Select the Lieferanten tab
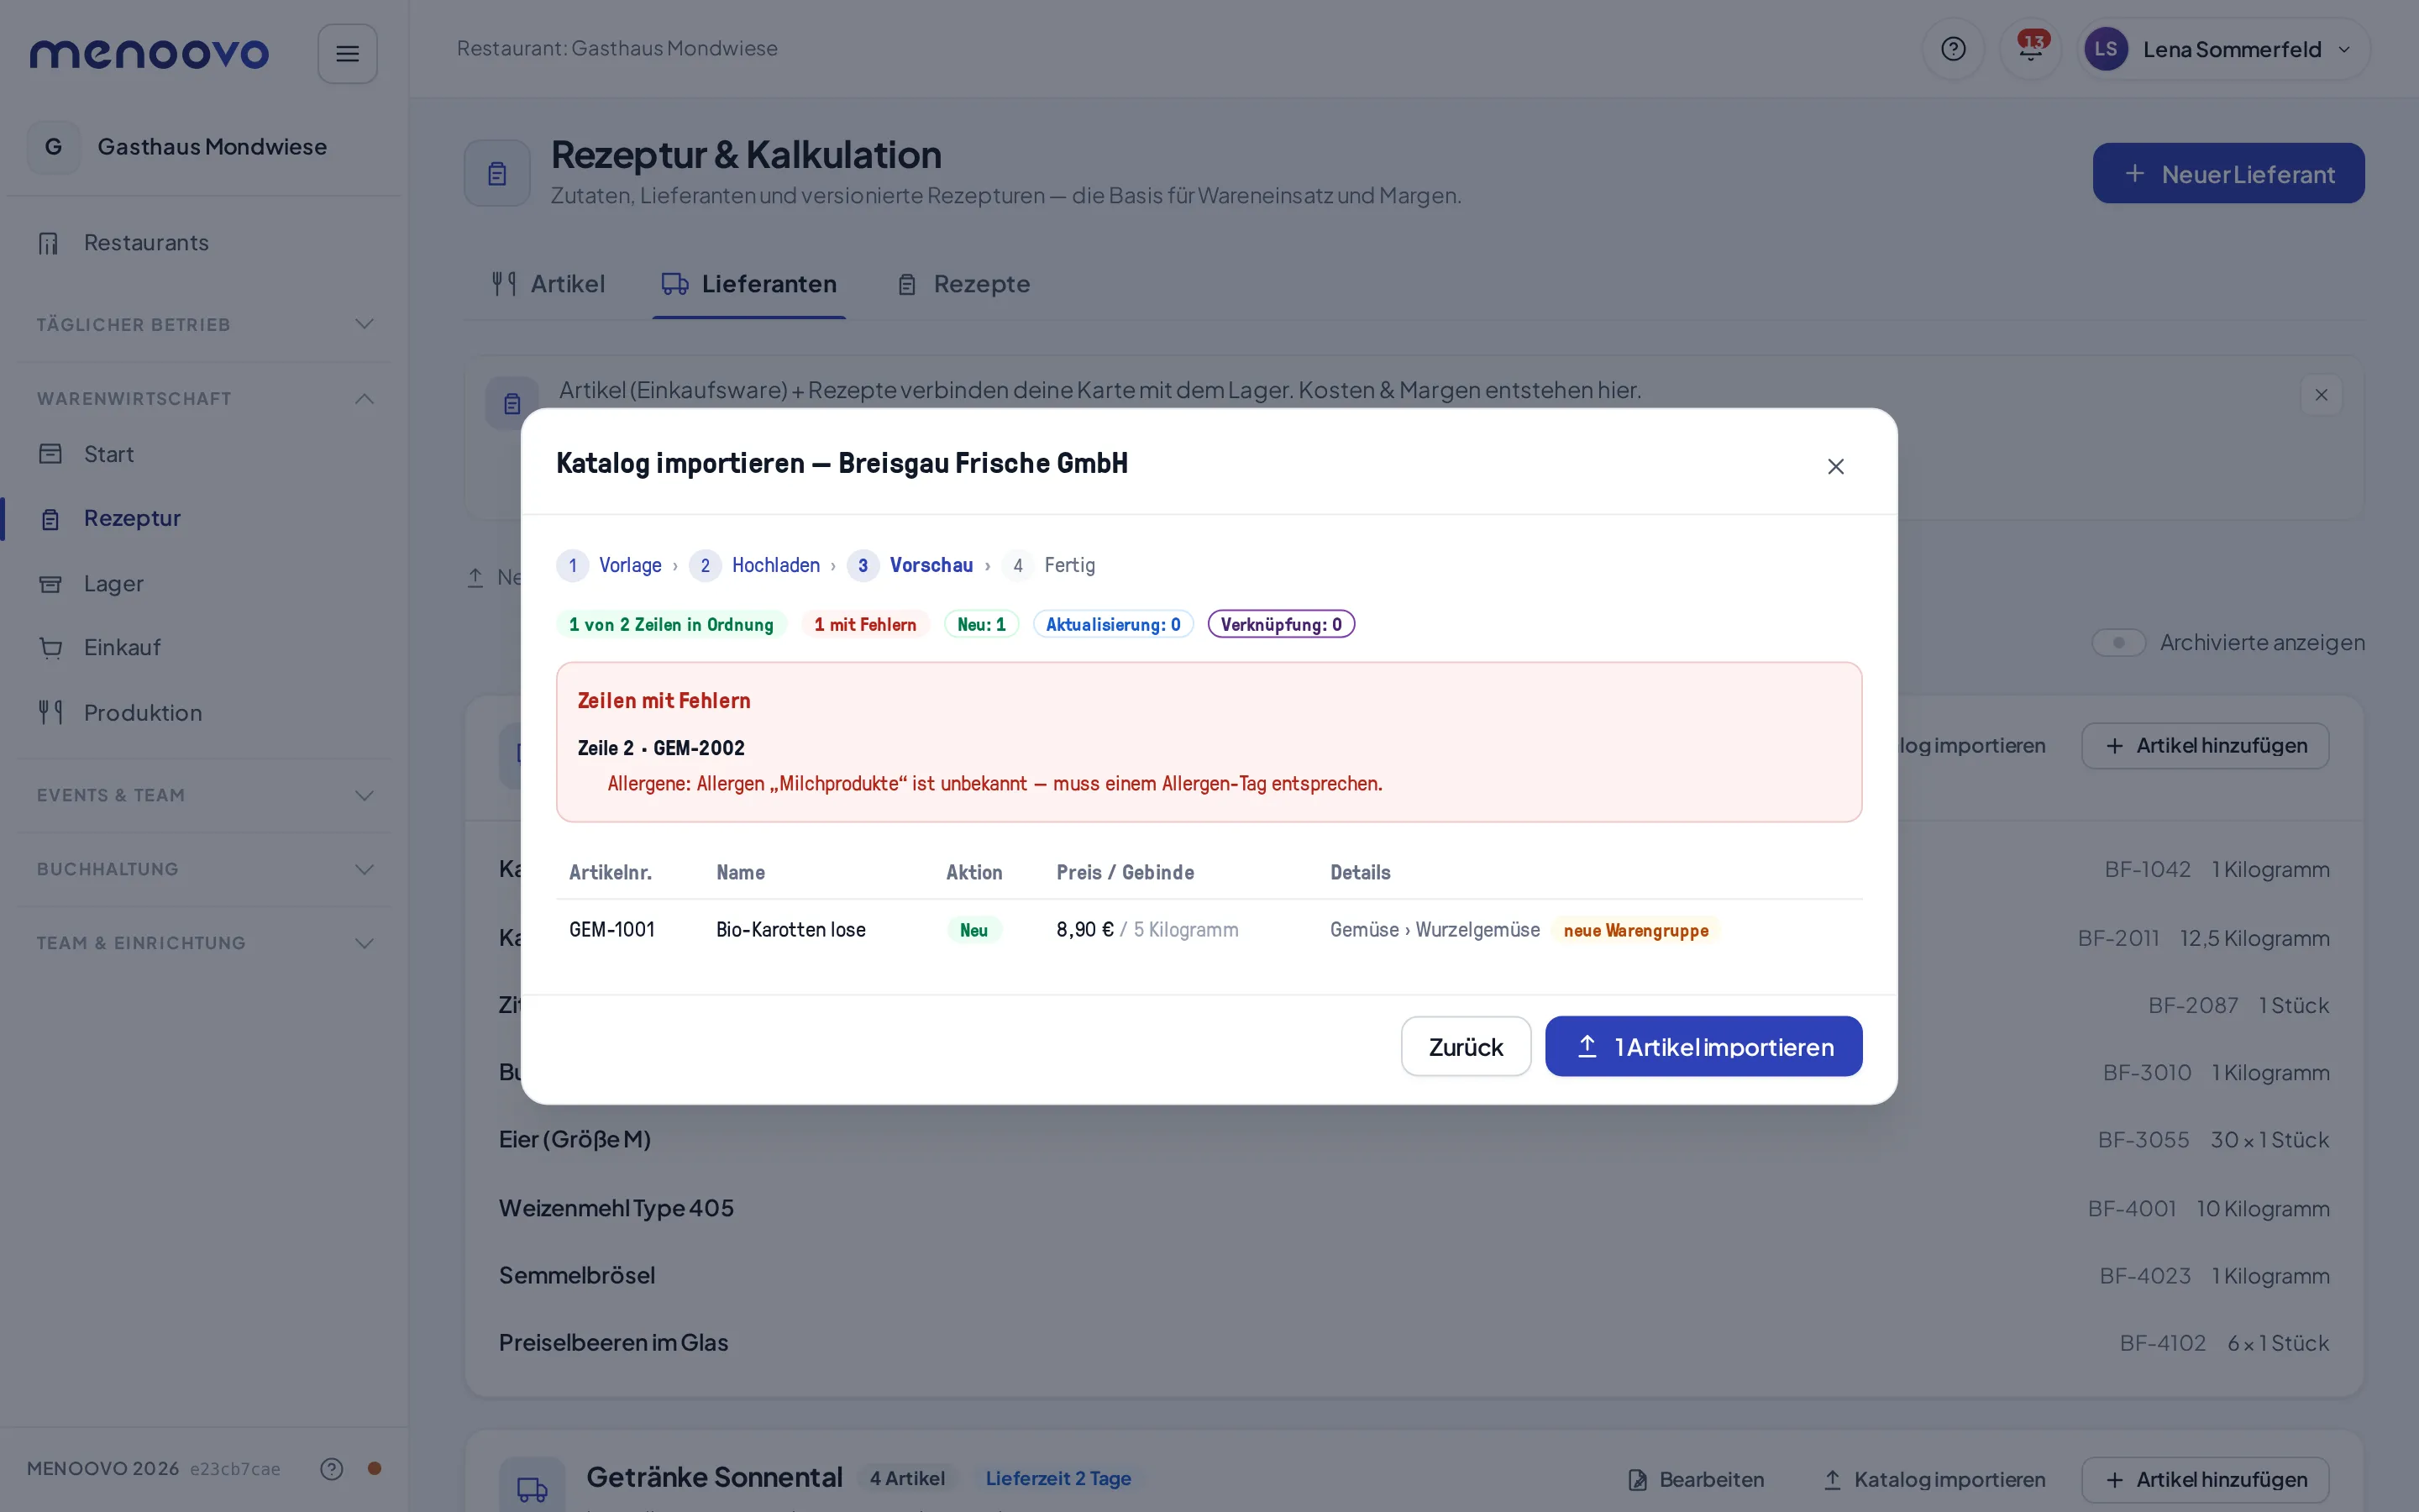 pyautogui.click(x=748, y=284)
